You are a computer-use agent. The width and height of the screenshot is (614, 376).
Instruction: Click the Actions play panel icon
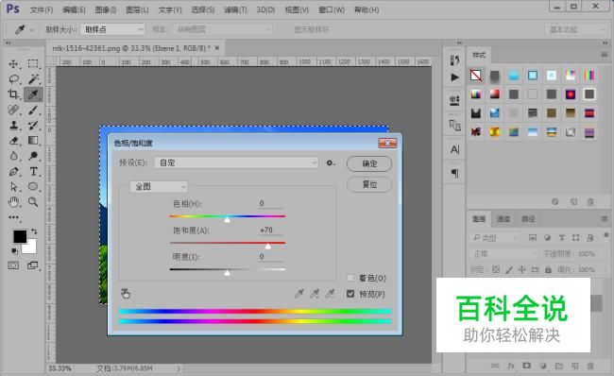point(454,77)
